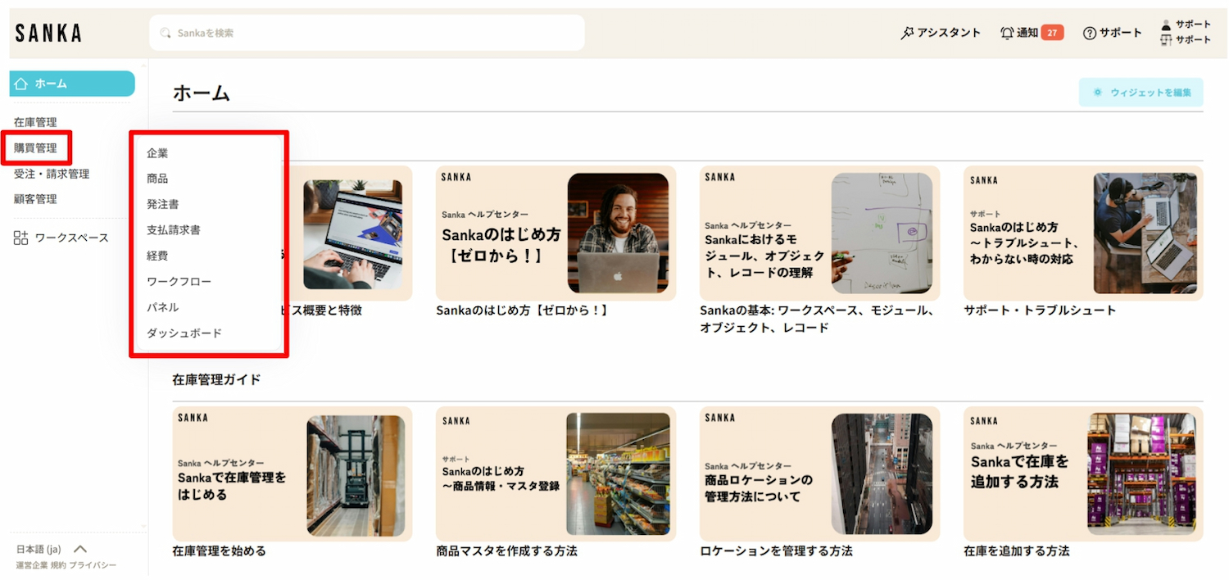Click the 在庫を追加する方法 caption
The width and height of the screenshot is (1229, 580).
[1017, 551]
